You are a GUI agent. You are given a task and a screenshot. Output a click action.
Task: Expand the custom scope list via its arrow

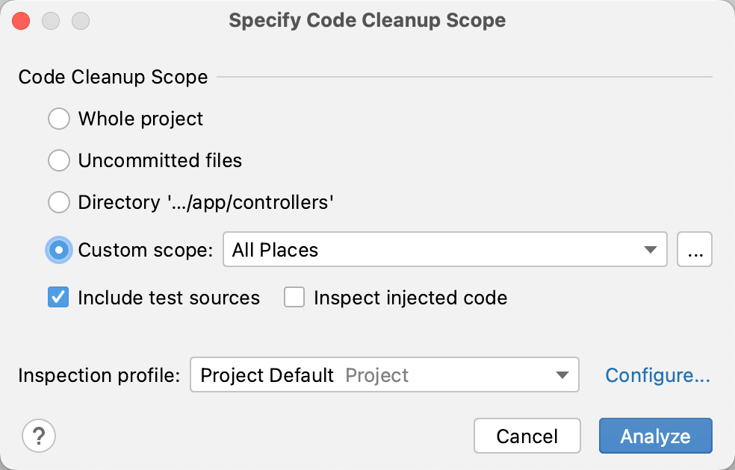649,250
